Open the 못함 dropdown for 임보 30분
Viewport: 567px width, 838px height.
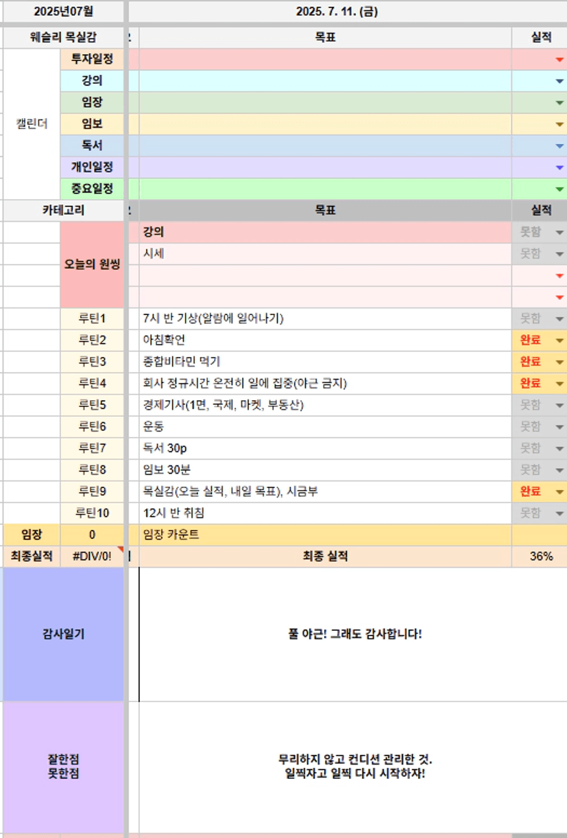559,471
